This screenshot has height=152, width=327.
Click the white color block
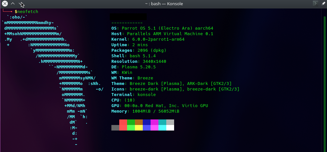170,128
